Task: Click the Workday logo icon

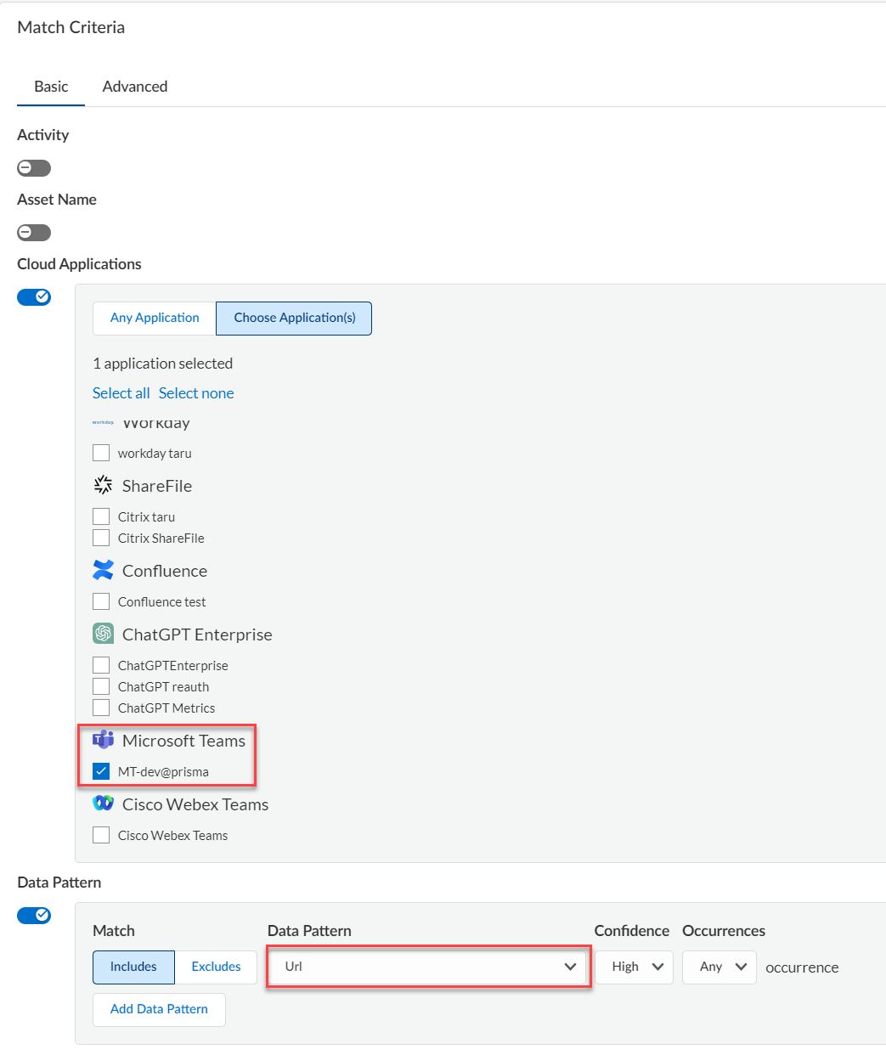Action: (103, 422)
